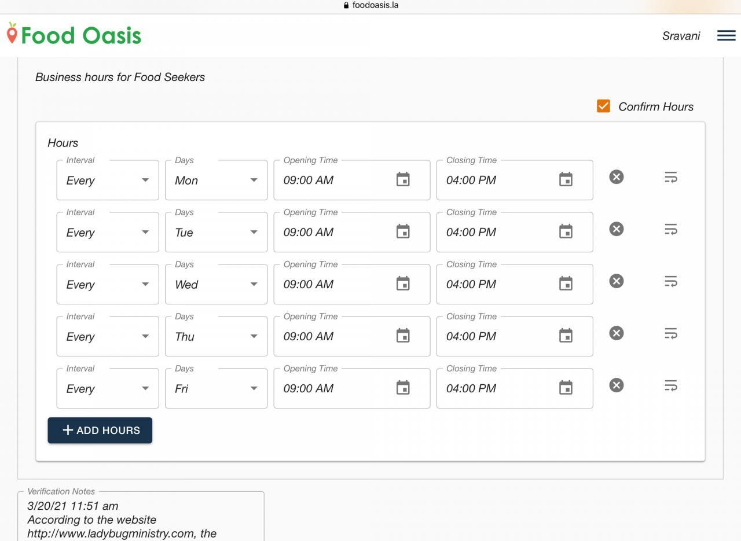
Task: Click the Food Oasis logo
Action: [x=74, y=35]
